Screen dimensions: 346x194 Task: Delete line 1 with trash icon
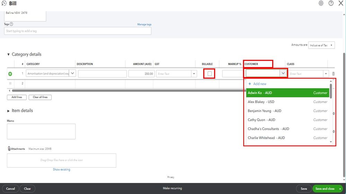pyautogui.click(x=333, y=74)
